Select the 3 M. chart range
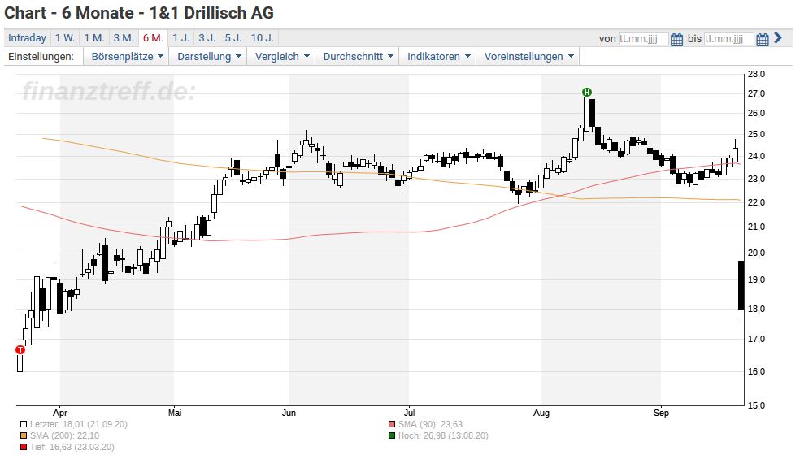 [124, 38]
